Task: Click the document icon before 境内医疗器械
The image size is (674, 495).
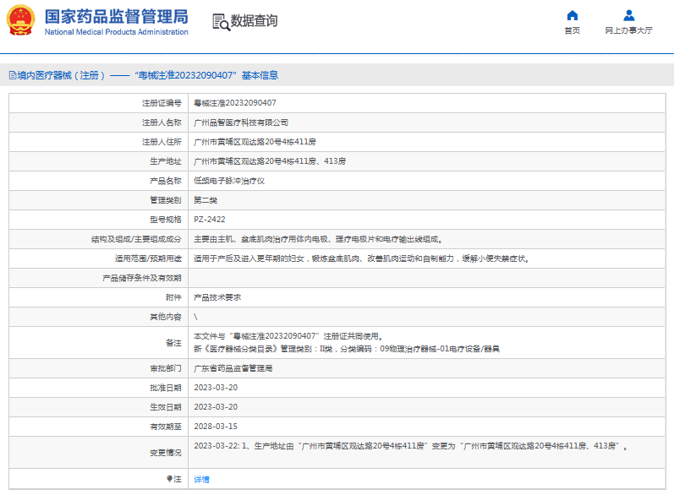Action: tap(11, 75)
